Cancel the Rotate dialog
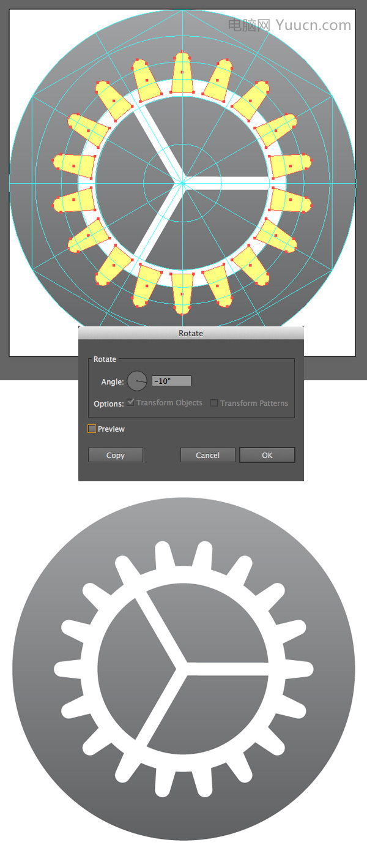Viewport: 367px width, 856px height. tap(208, 455)
